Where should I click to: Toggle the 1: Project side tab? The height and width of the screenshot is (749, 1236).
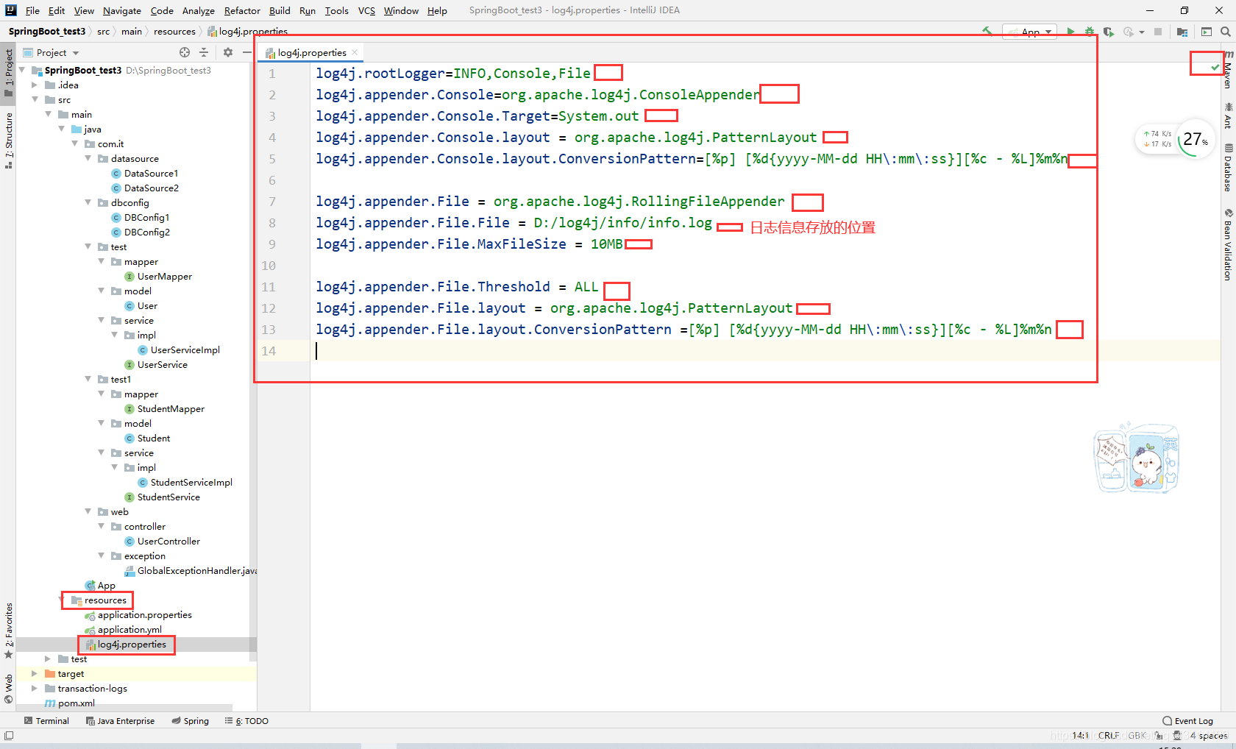click(8, 72)
